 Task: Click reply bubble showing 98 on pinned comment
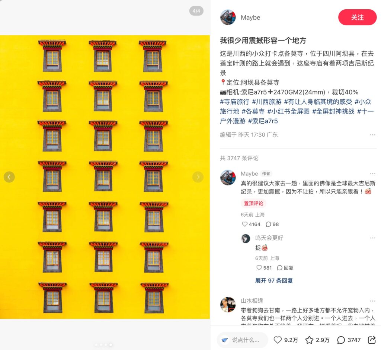coord(269,224)
